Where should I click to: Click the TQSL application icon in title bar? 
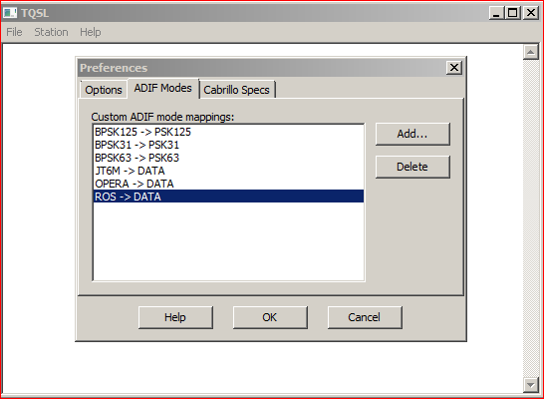tap(10, 13)
